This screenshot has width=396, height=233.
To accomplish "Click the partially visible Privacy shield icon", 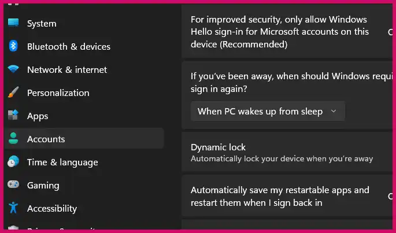I will 13,227.
